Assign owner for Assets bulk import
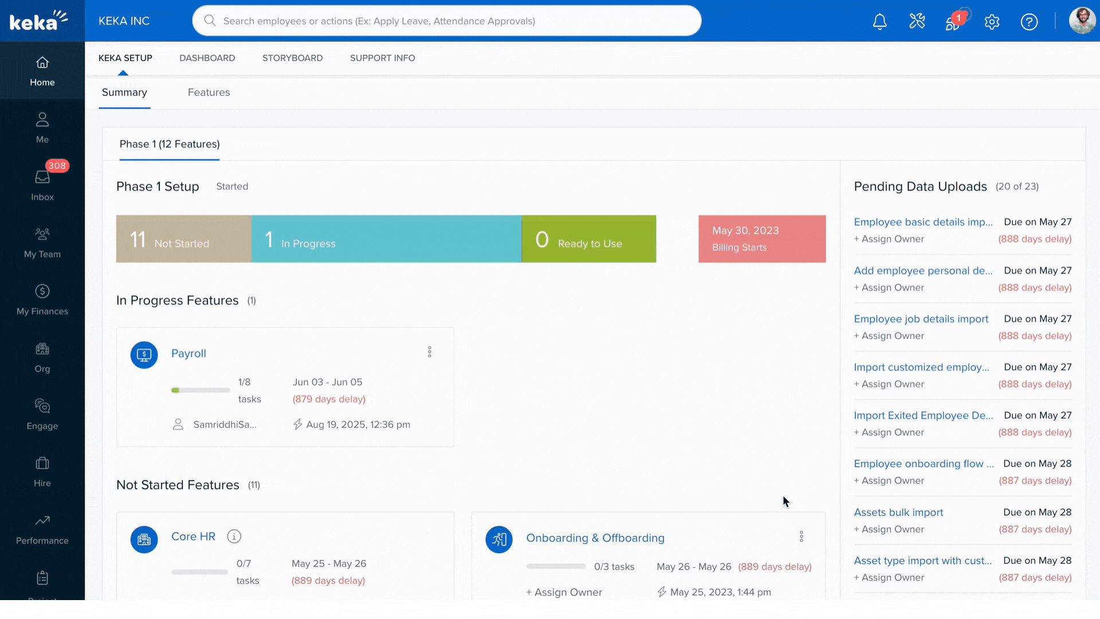 [x=889, y=529]
